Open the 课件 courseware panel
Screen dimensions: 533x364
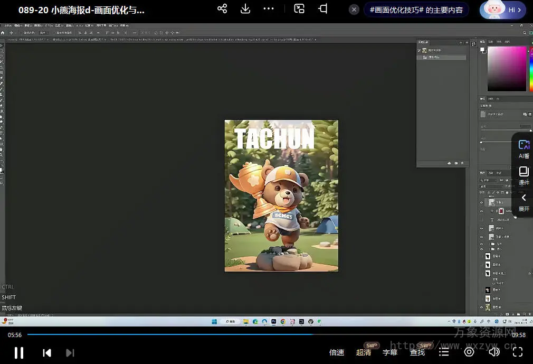coord(524,175)
